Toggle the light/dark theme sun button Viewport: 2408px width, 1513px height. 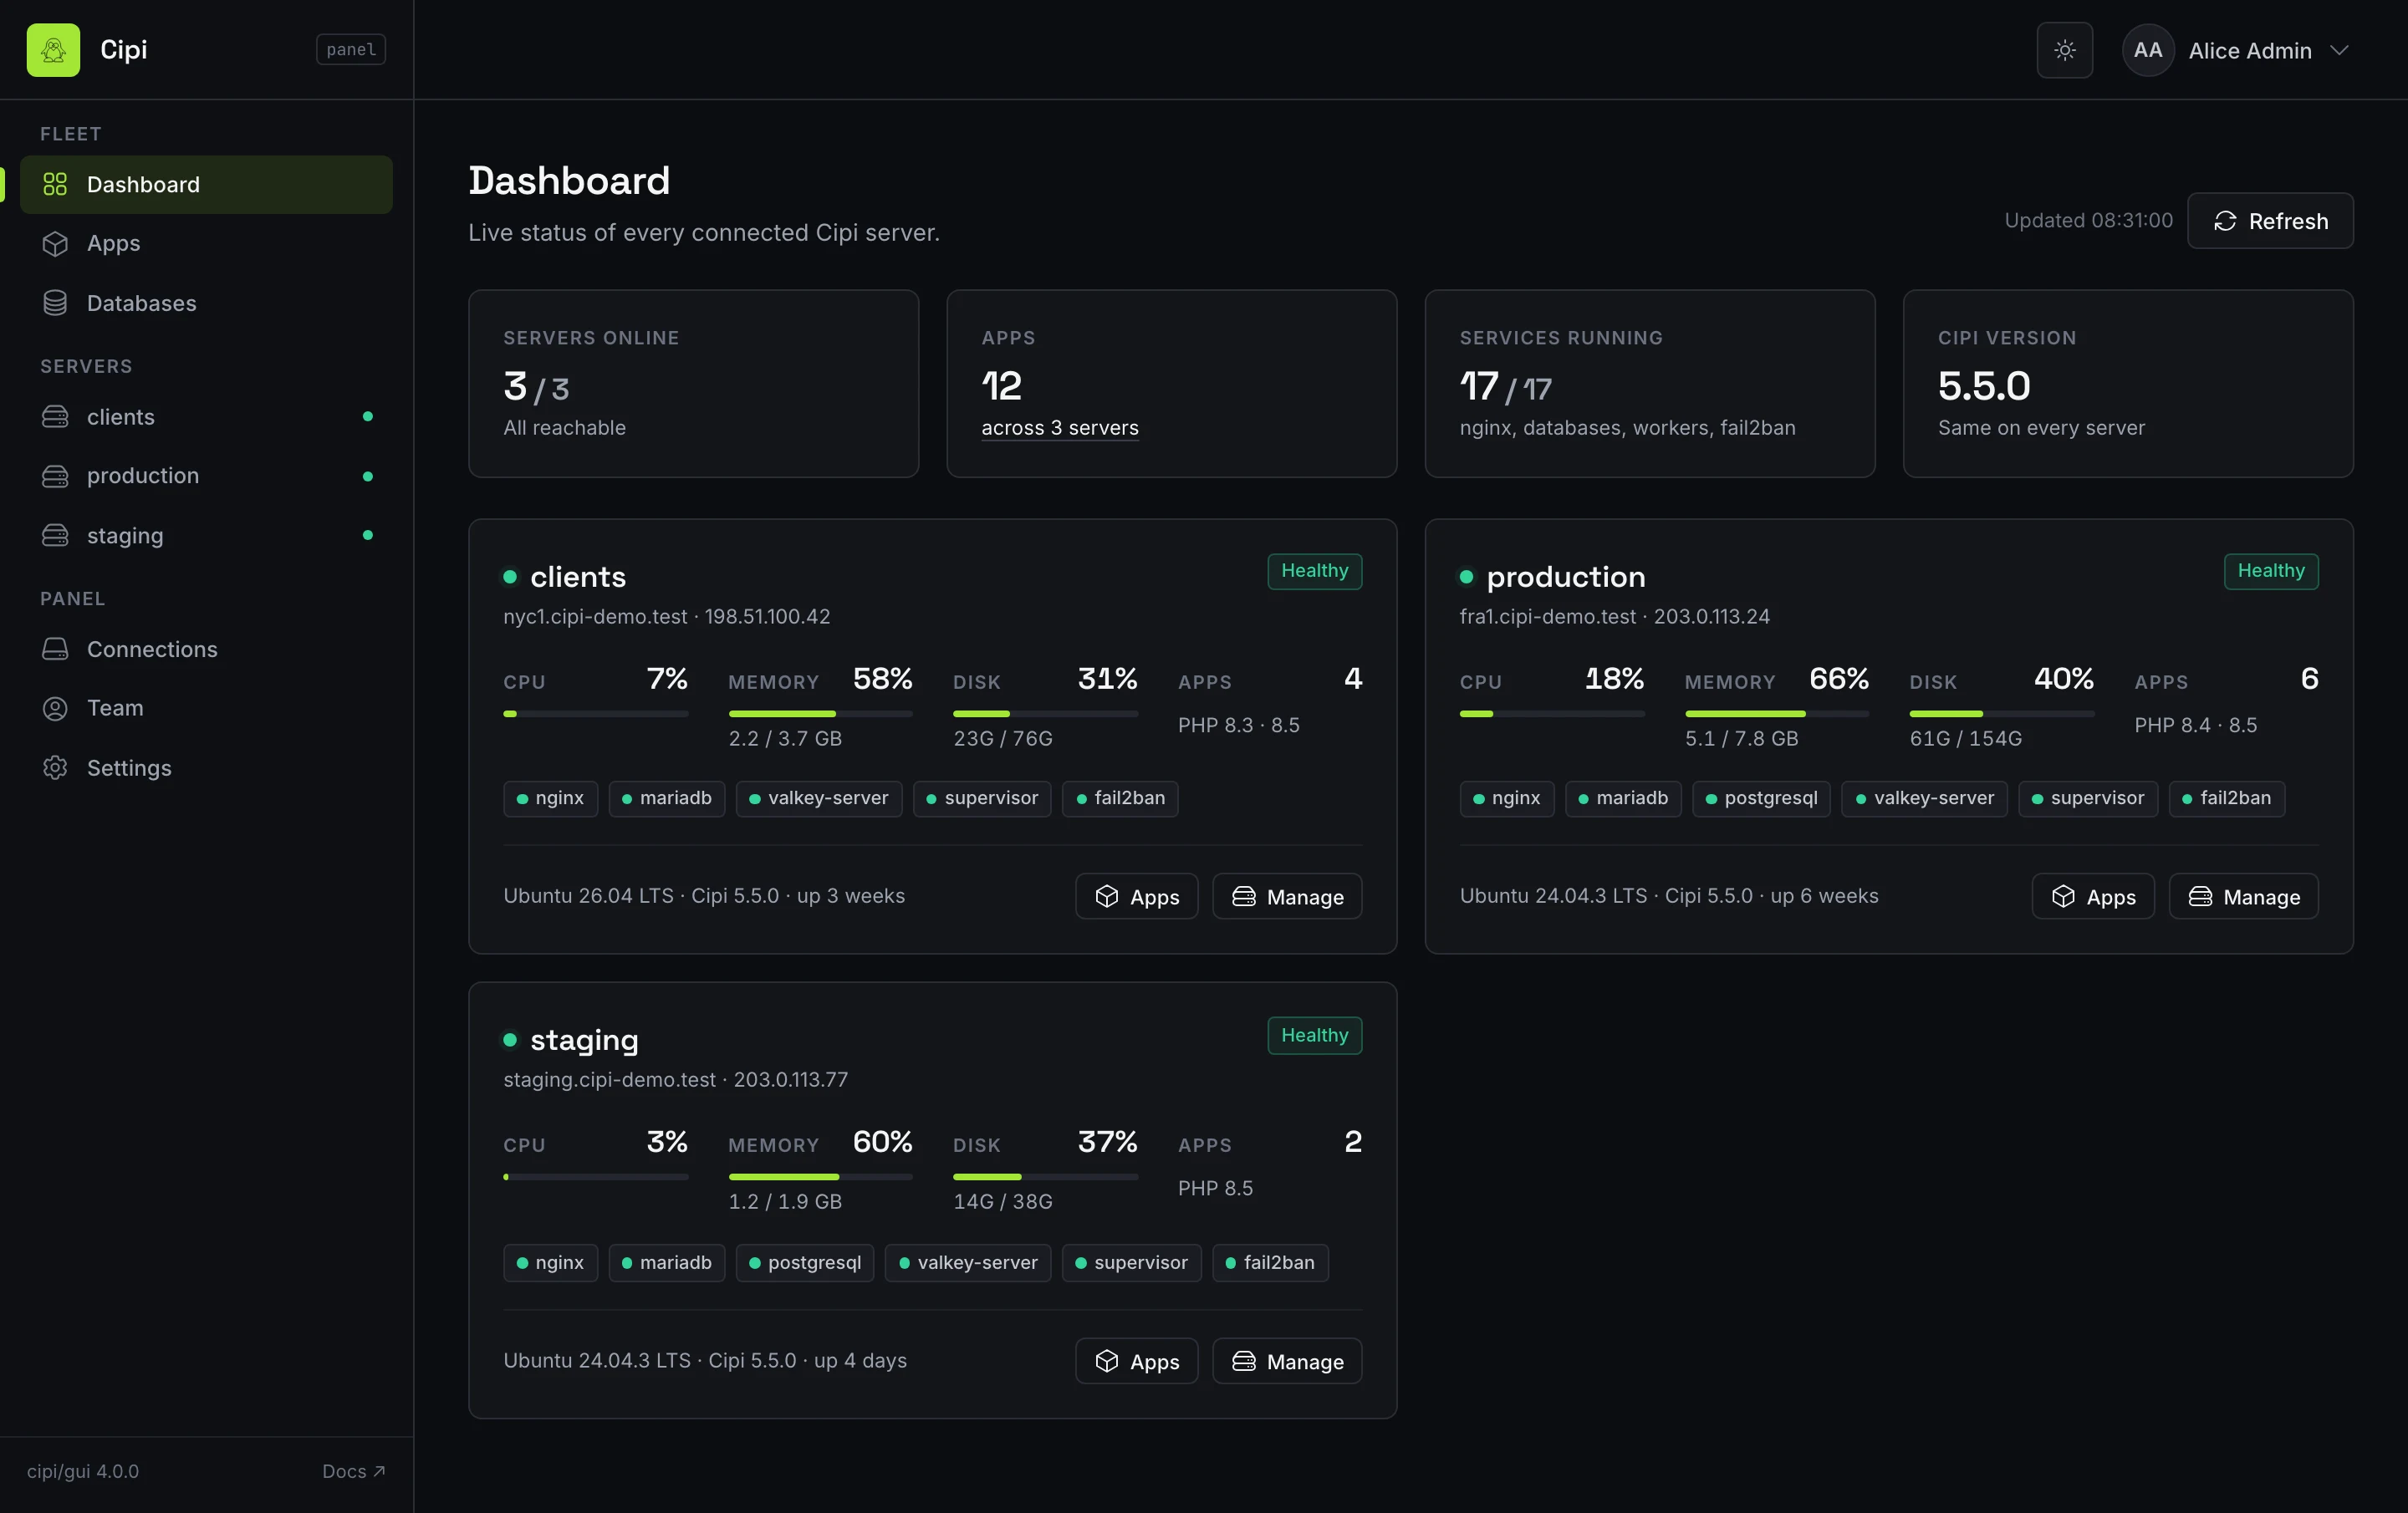coord(2064,50)
